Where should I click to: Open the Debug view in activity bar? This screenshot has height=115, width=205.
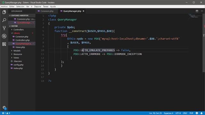[4, 36]
